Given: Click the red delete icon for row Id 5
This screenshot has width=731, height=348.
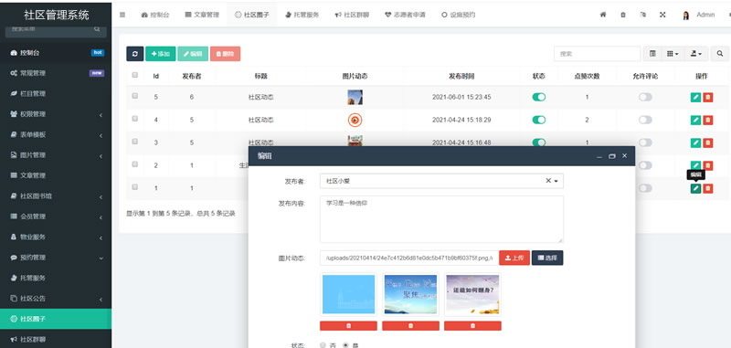Looking at the screenshot, I should (707, 98).
